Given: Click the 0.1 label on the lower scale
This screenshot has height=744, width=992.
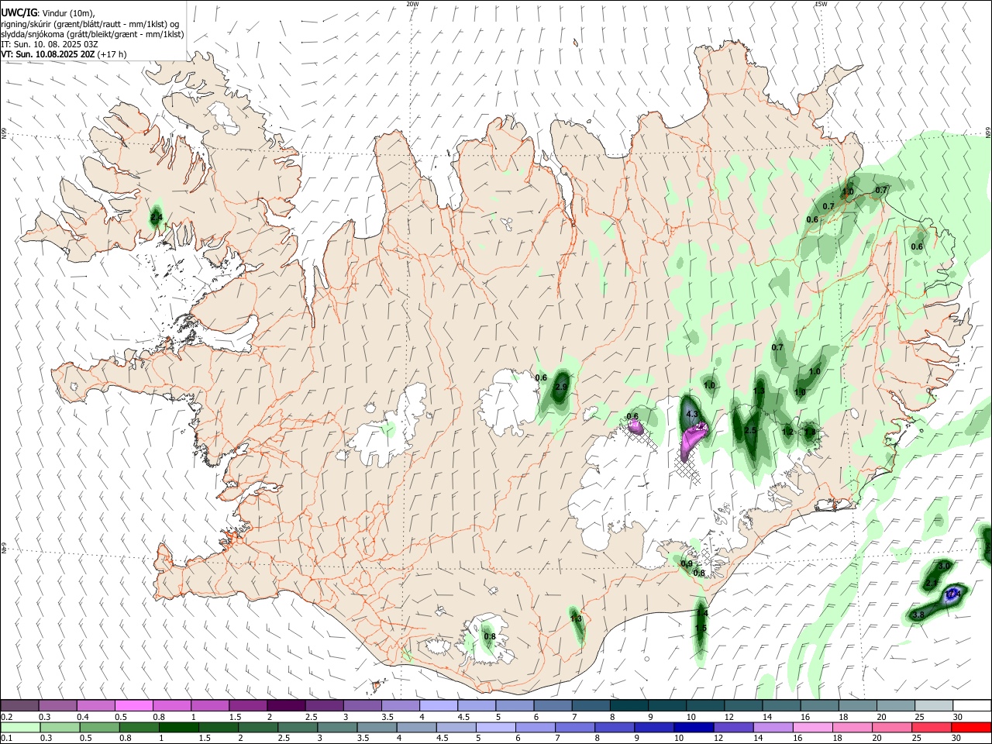Looking at the screenshot, I should 5,739.
